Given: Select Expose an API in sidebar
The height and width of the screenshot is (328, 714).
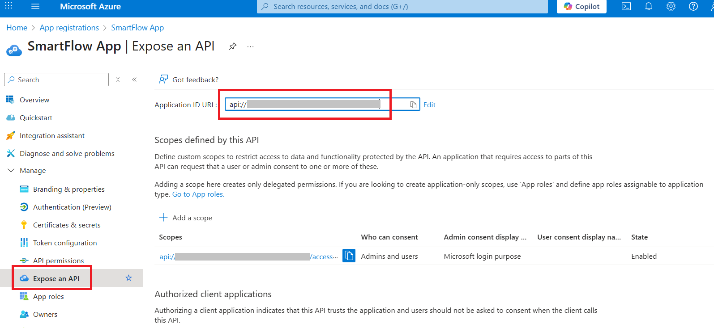Looking at the screenshot, I should tap(56, 278).
